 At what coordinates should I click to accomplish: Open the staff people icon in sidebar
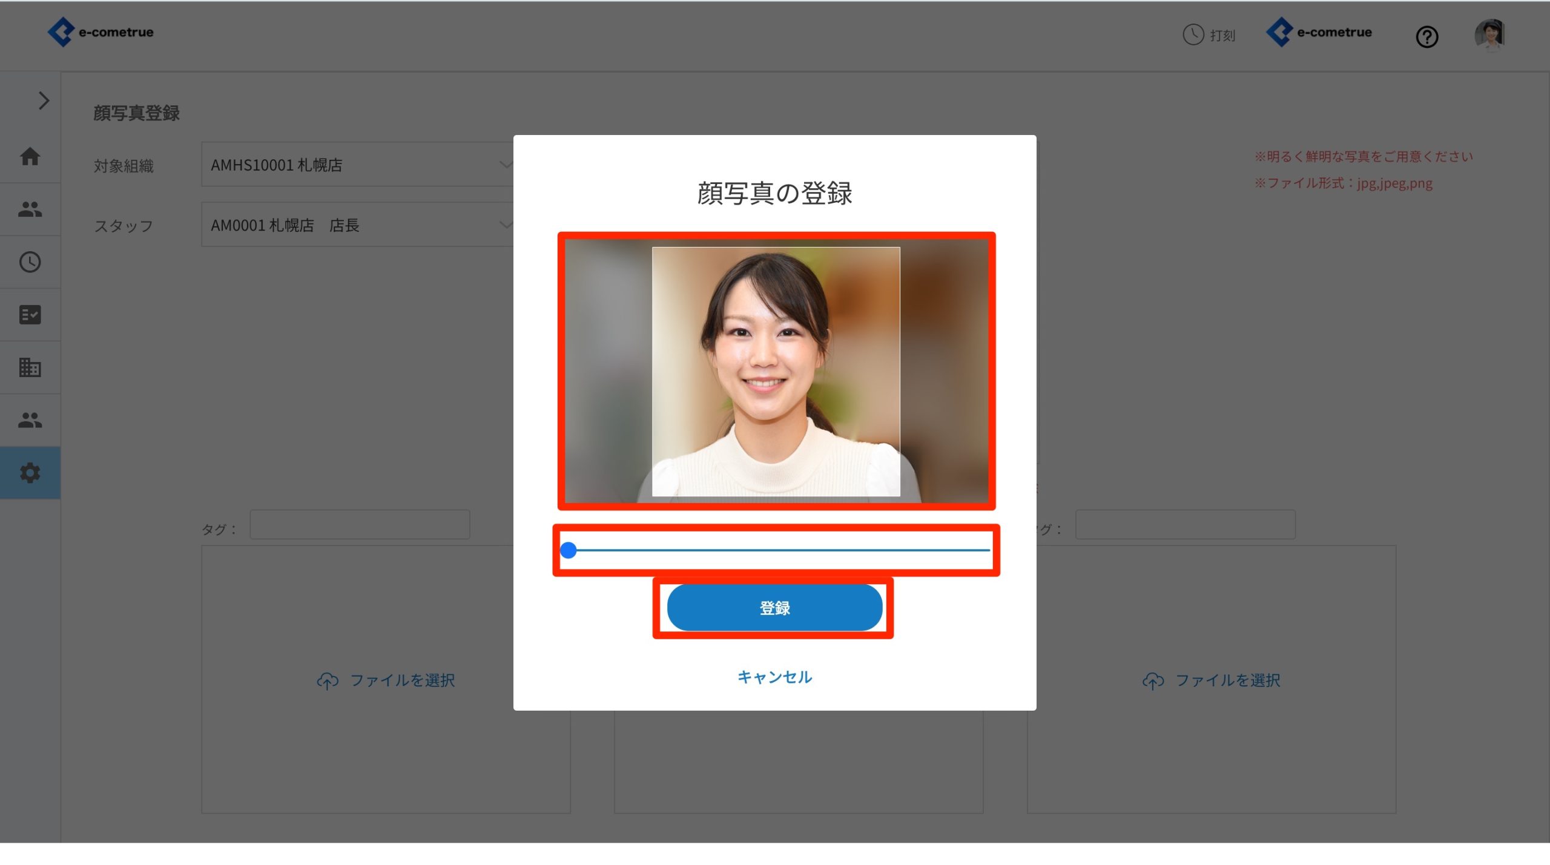[x=30, y=209]
